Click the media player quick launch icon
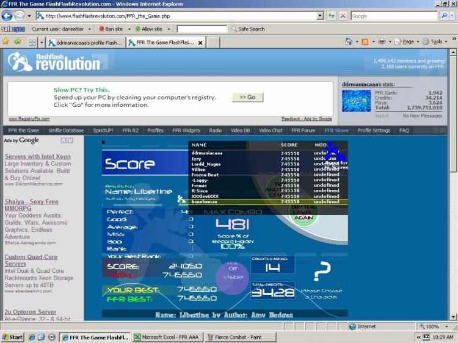This screenshot has width=458, height=343. coord(51,337)
